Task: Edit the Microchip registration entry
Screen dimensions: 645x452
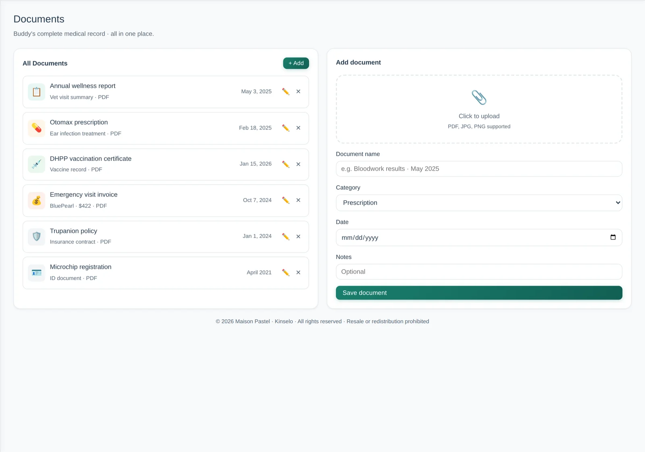Action: point(285,272)
